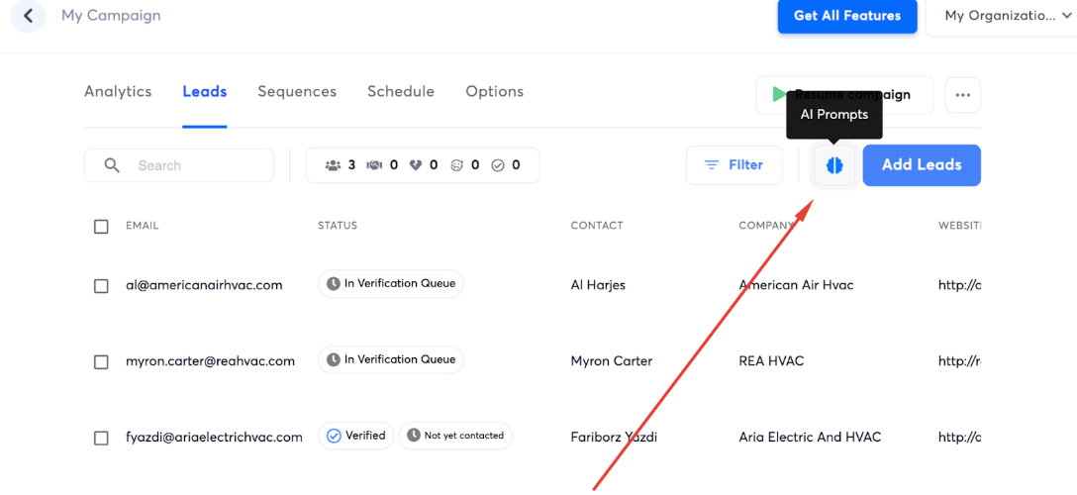Click the total leads people icon counter
Viewport: 1077px width, 495px height.
(334, 165)
